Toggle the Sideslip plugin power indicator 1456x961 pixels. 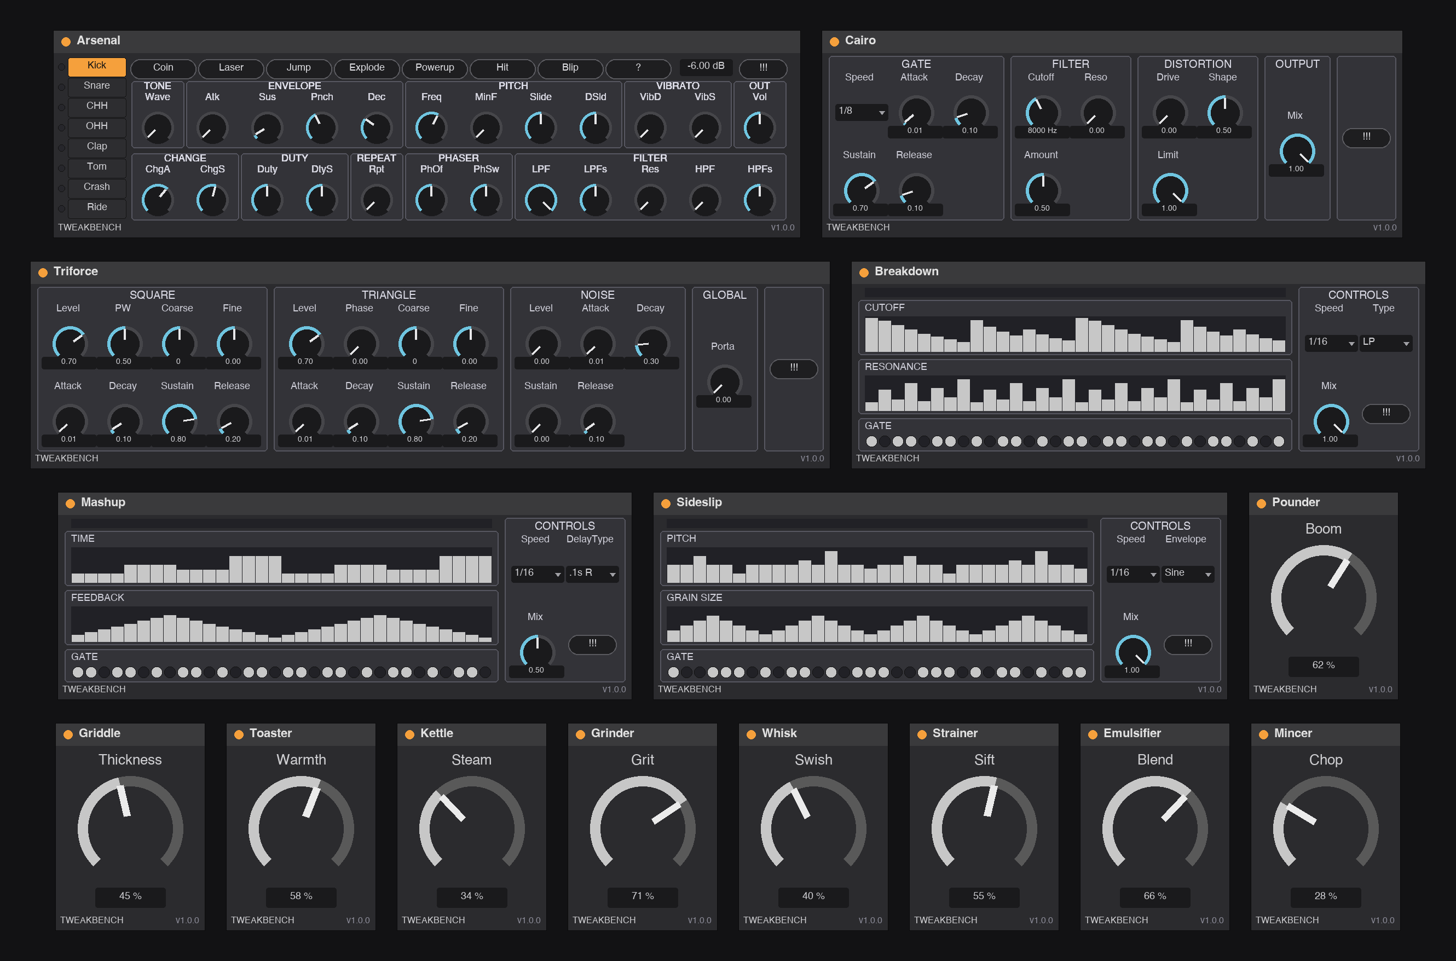(x=666, y=503)
